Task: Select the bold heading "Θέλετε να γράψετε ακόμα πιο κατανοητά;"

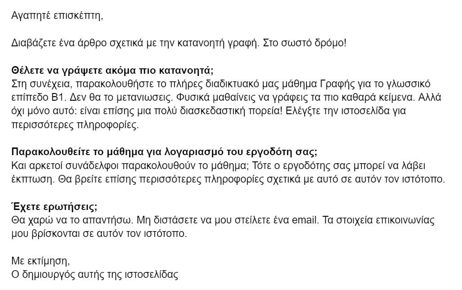Action: coord(112,71)
